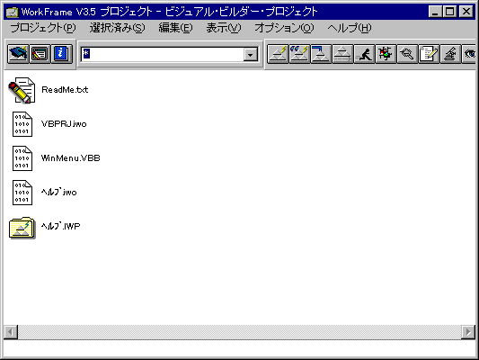The image size is (479, 360).
Task: Click the colorful bug Debug icon
Action: 386,54
